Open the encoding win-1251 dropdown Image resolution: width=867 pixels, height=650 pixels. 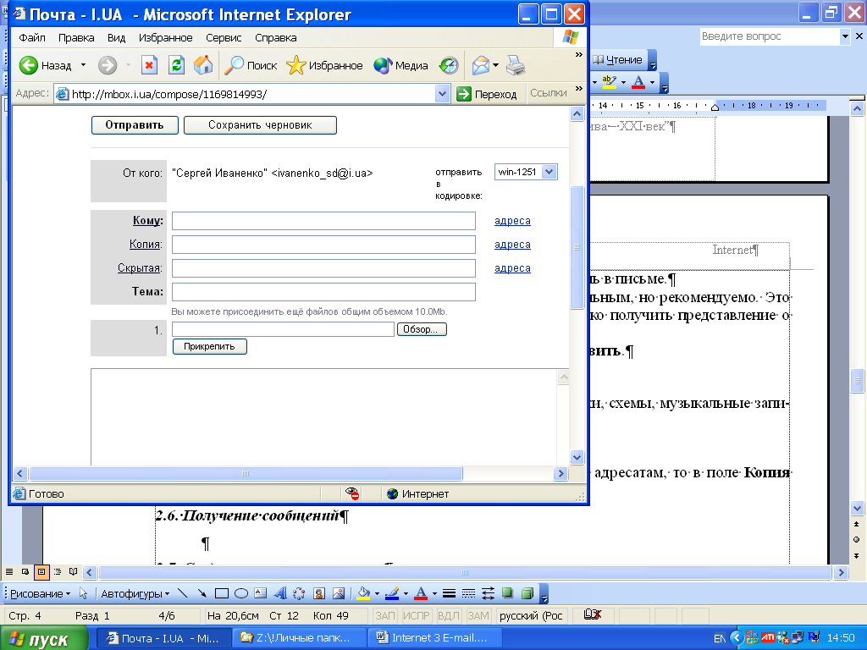coord(549,172)
